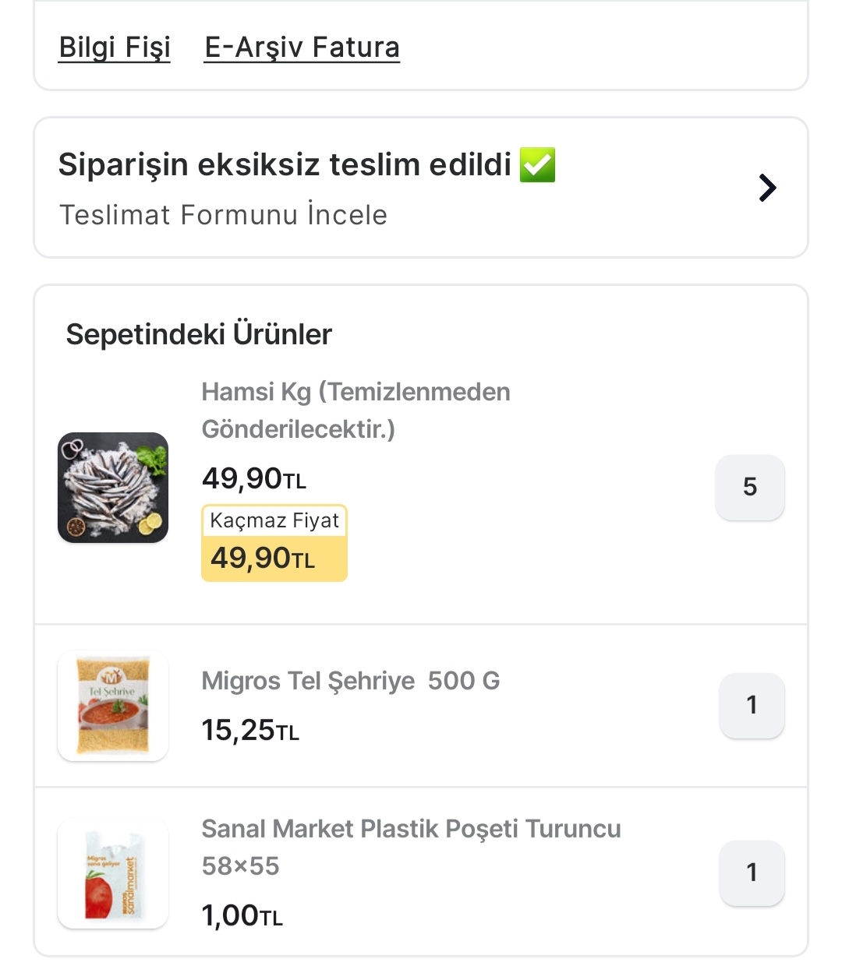Screen dimensions: 842x980
Task: Tap the Hamsi quantity badge showing 5
Action: tap(750, 488)
